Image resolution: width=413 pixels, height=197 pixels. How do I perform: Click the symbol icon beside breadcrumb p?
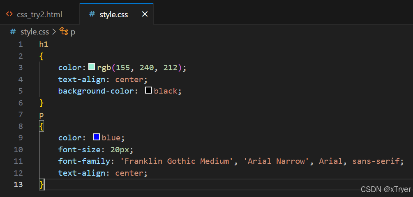[x=64, y=32]
